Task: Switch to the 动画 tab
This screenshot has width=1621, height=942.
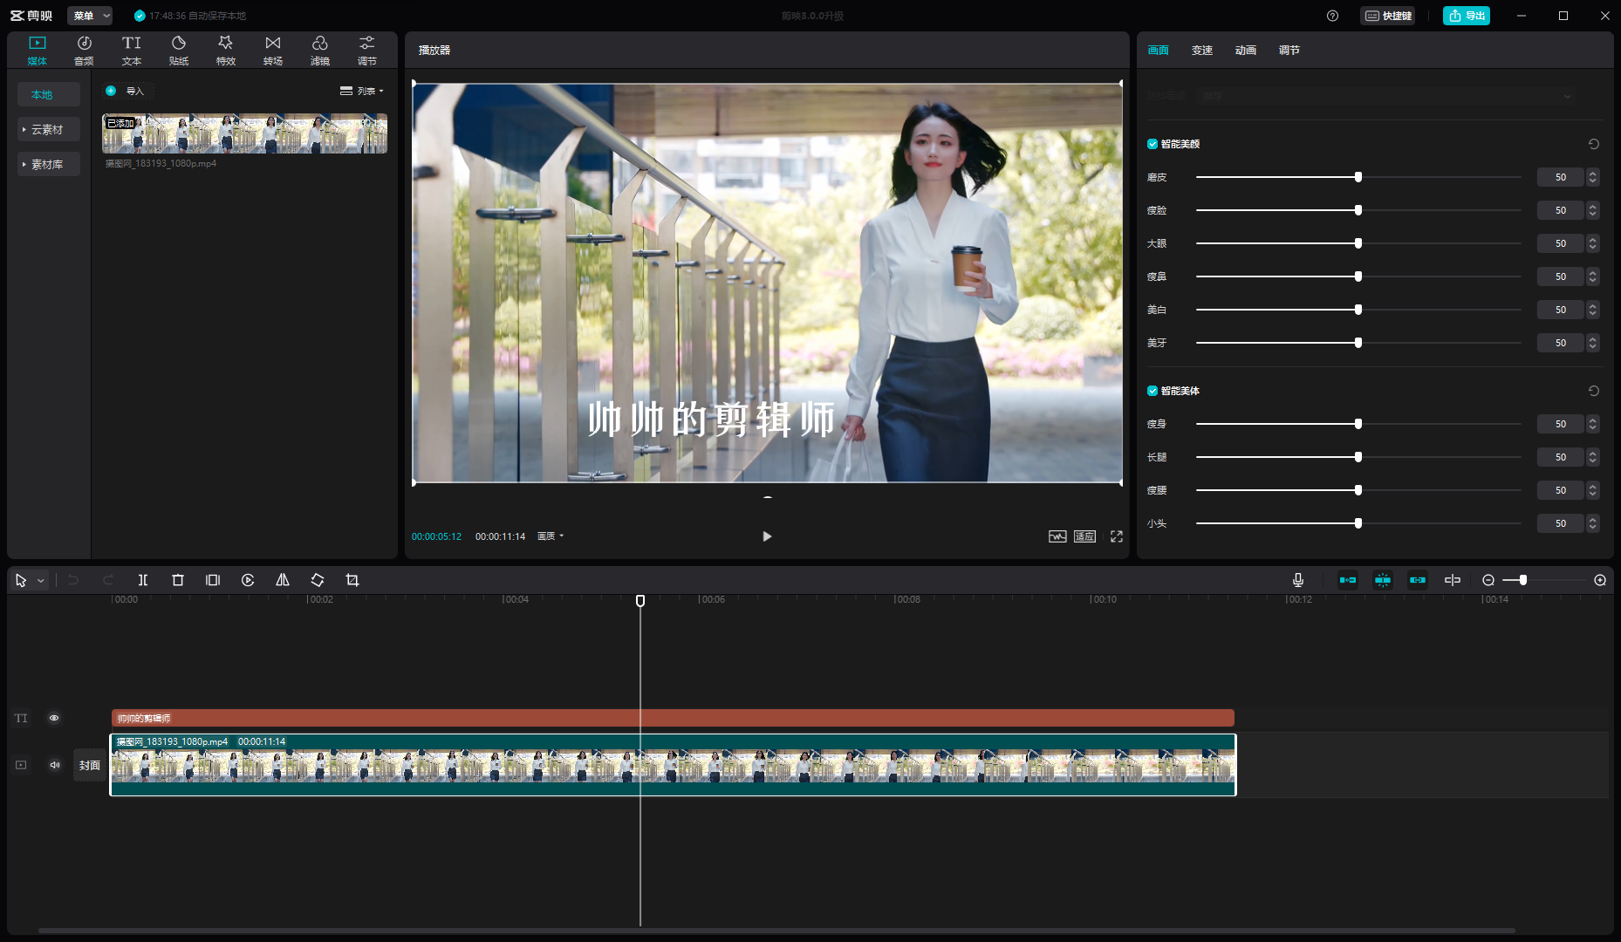Action: pos(1246,50)
